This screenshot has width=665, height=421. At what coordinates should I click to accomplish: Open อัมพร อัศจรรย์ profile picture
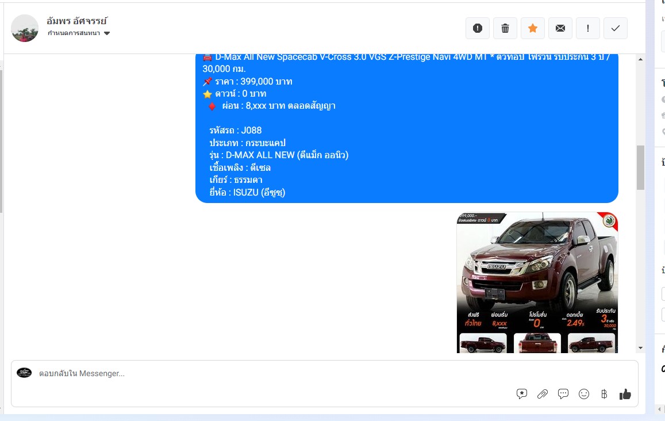click(25, 28)
